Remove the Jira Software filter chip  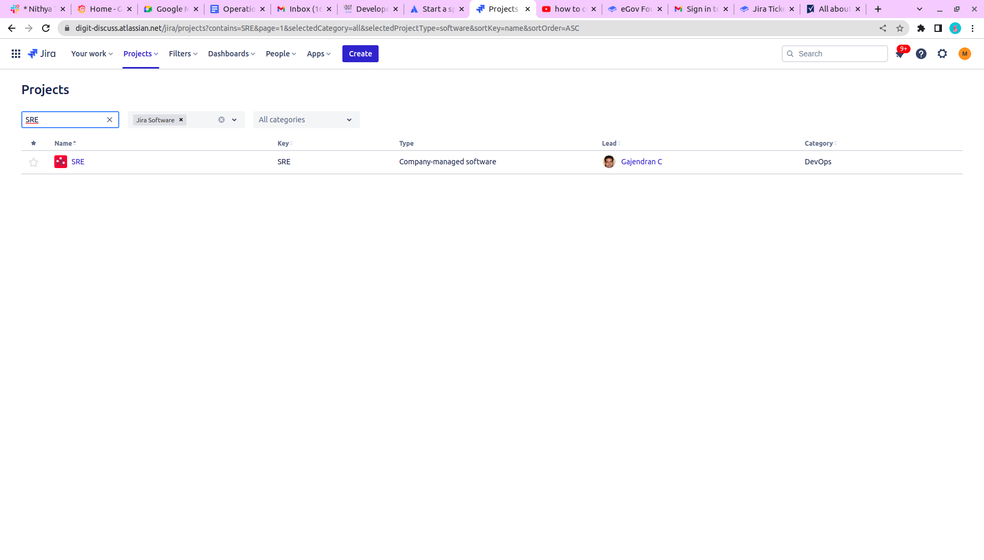click(x=181, y=120)
